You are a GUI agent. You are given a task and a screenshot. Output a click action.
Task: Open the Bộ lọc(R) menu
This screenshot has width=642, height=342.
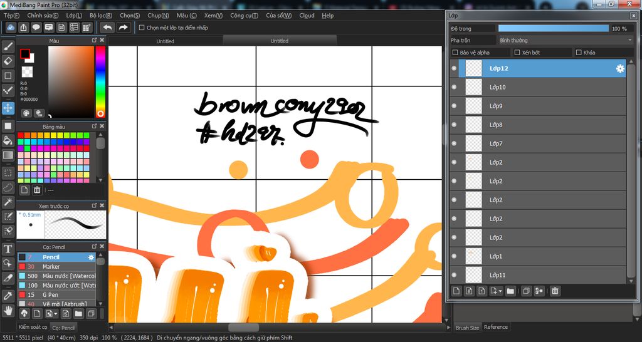101,16
